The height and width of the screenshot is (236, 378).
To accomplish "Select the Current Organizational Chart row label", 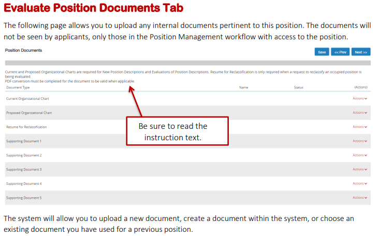I will (x=27, y=98).
